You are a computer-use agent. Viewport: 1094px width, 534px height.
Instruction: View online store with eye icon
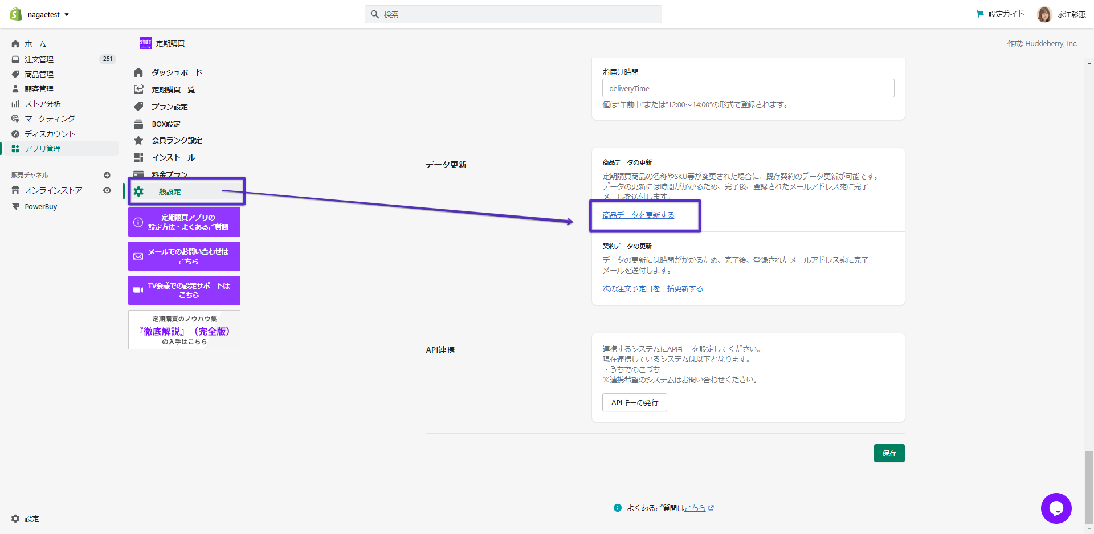coord(107,190)
